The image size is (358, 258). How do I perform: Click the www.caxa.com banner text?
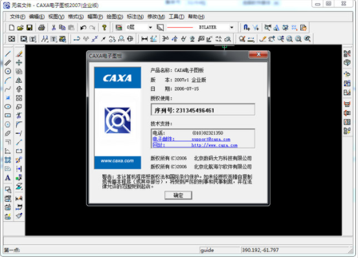[117, 161]
